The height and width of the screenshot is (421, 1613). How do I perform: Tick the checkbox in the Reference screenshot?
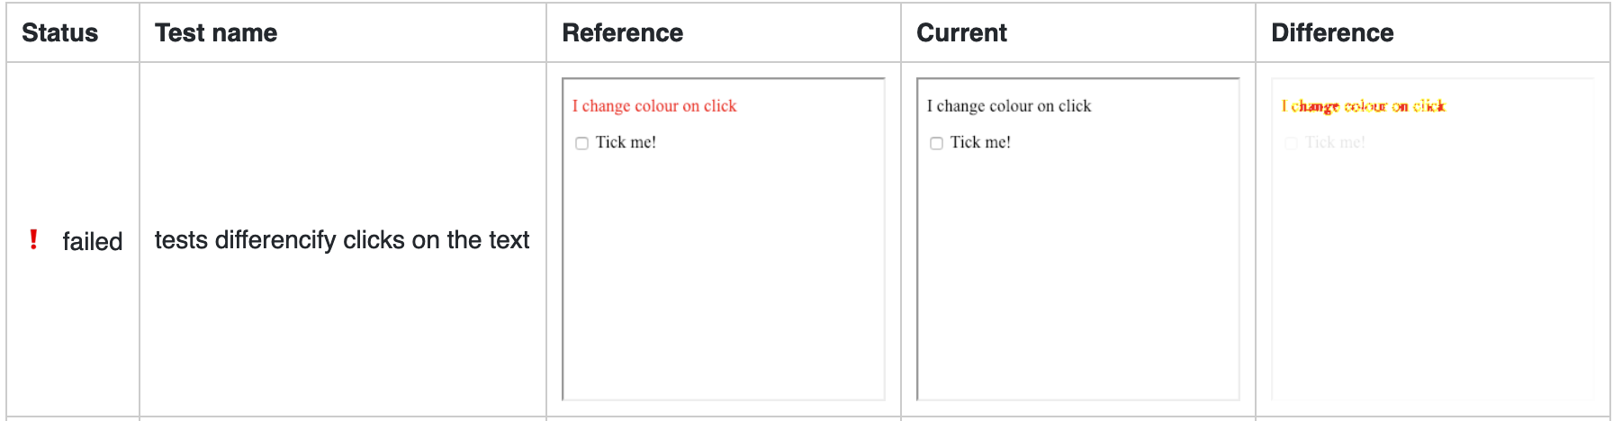(x=581, y=143)
